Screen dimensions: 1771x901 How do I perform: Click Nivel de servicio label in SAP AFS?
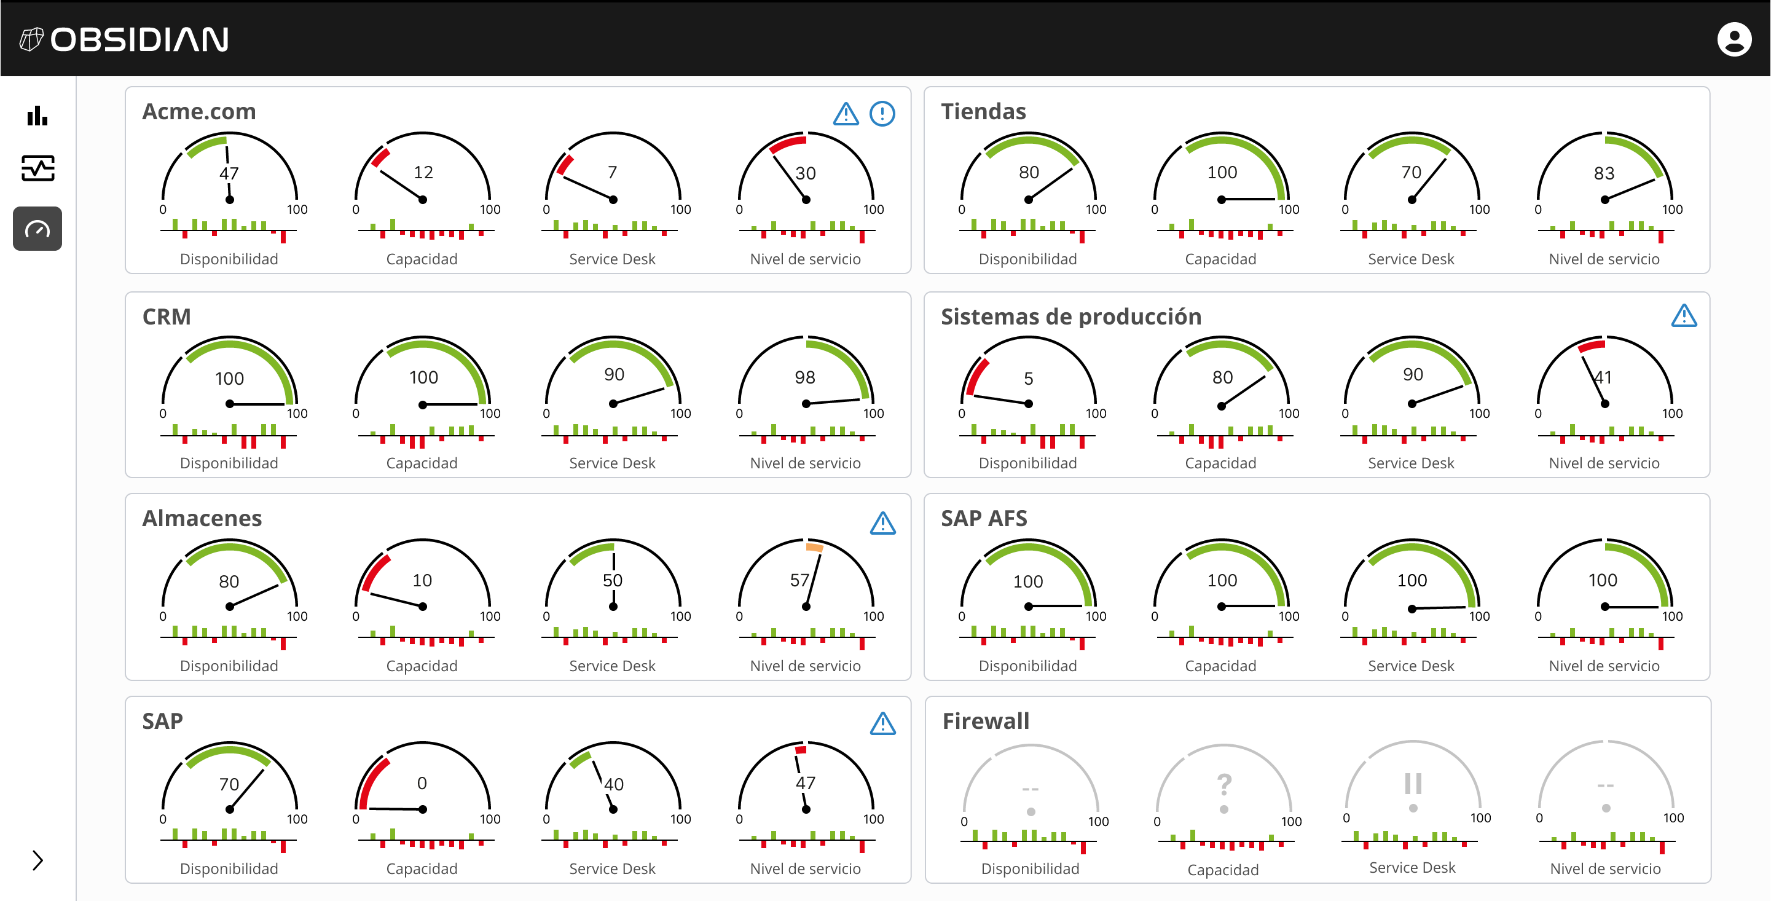tap(1604, 666)
